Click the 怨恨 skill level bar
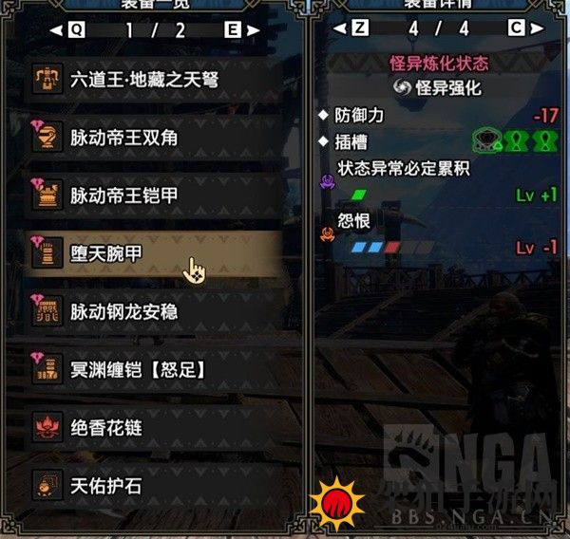This screenshot has height=539, width=570. click(x=392, y=248)
